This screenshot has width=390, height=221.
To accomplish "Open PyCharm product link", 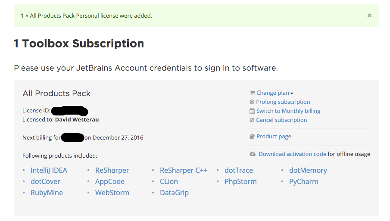I will [x=304, y=181].
